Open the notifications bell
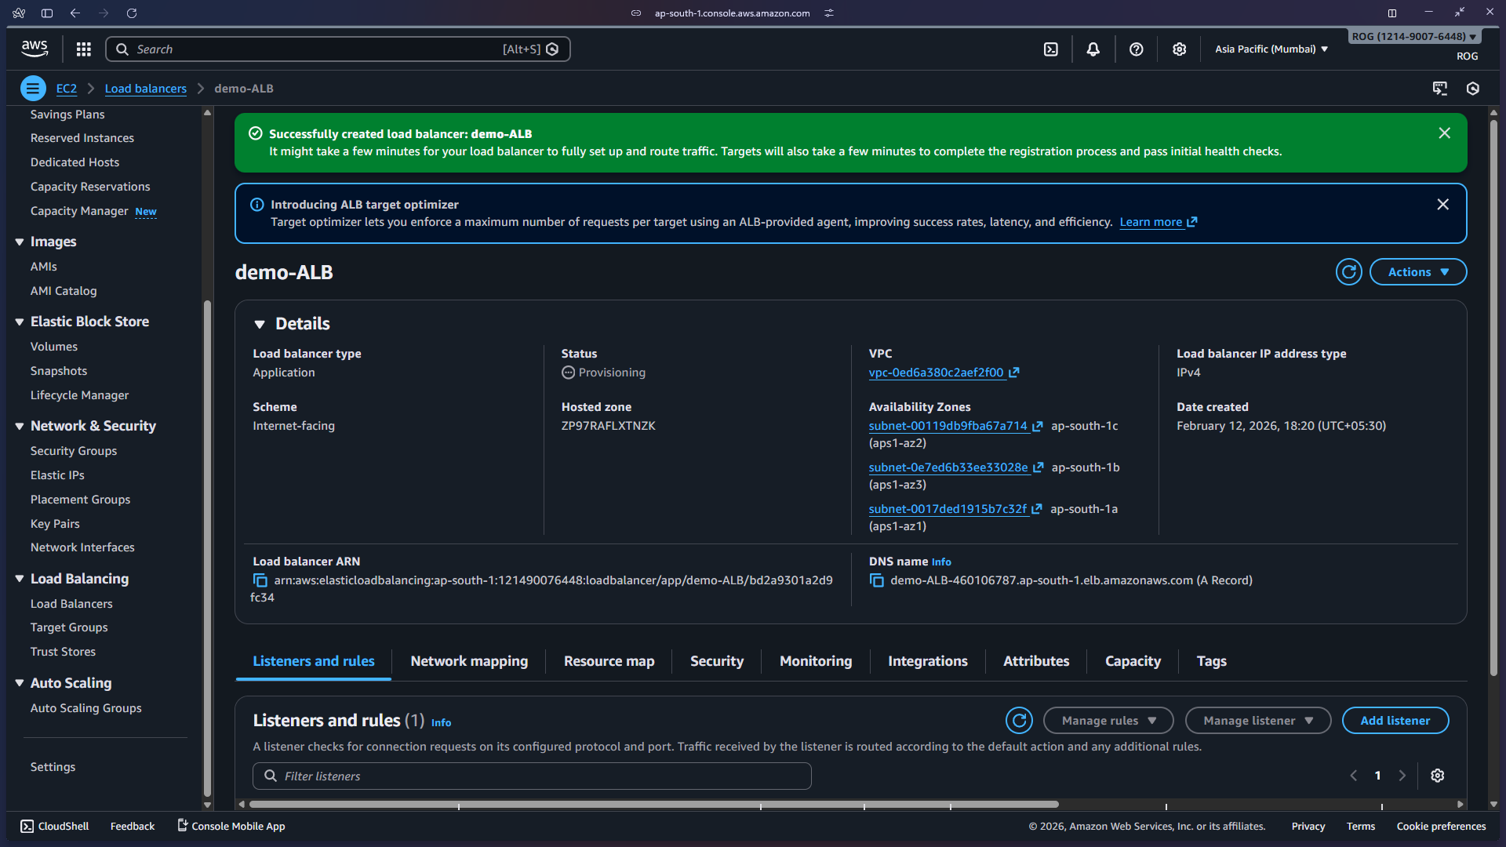The width and height of the screenshot is (1506, 847). [1093, 49]
